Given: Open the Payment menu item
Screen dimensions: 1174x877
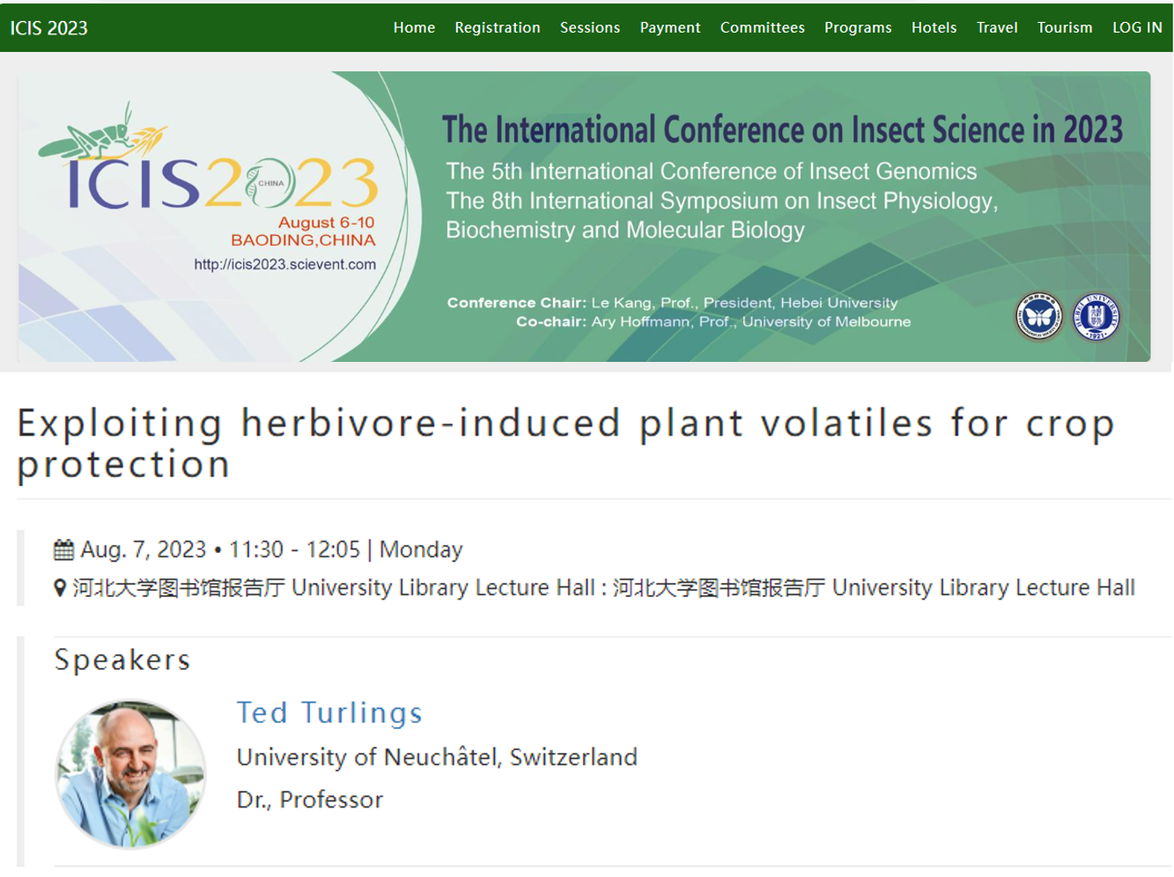Looking at the screenshot, I should [x=670, y=27].
